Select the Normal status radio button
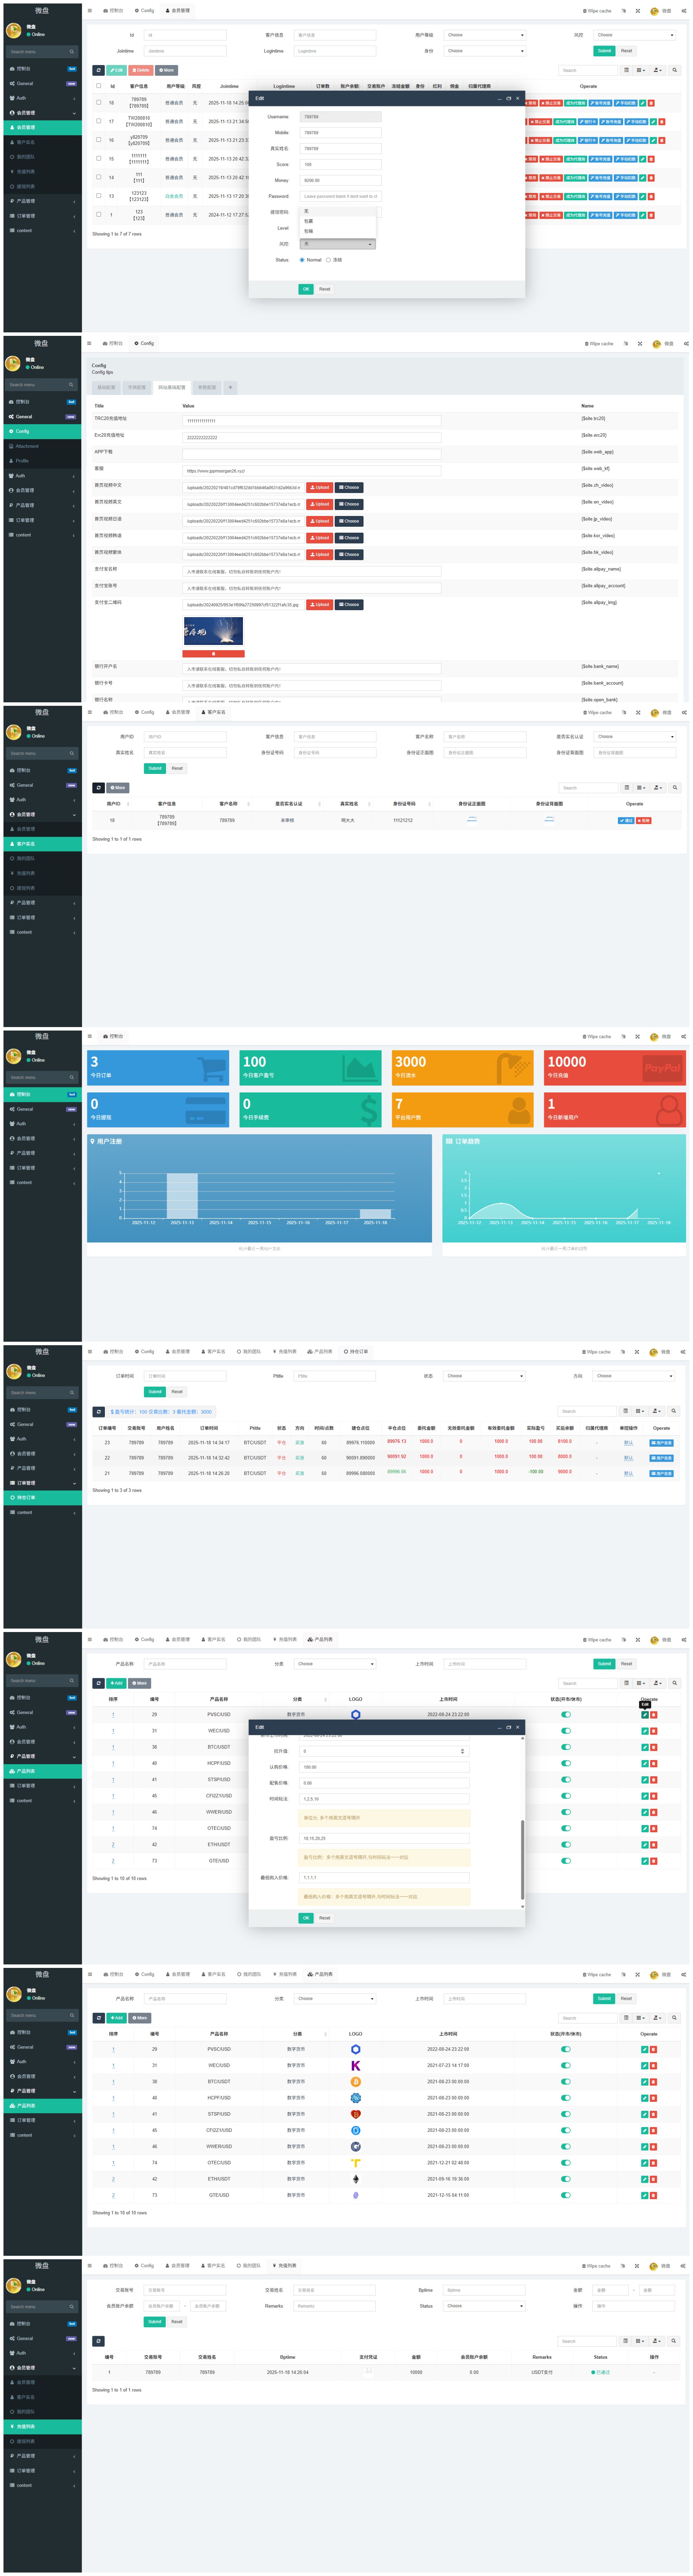693x2576 pixels. point(302,260)
